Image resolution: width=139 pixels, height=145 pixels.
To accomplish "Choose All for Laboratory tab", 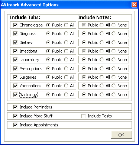I will tap(66, 60).
